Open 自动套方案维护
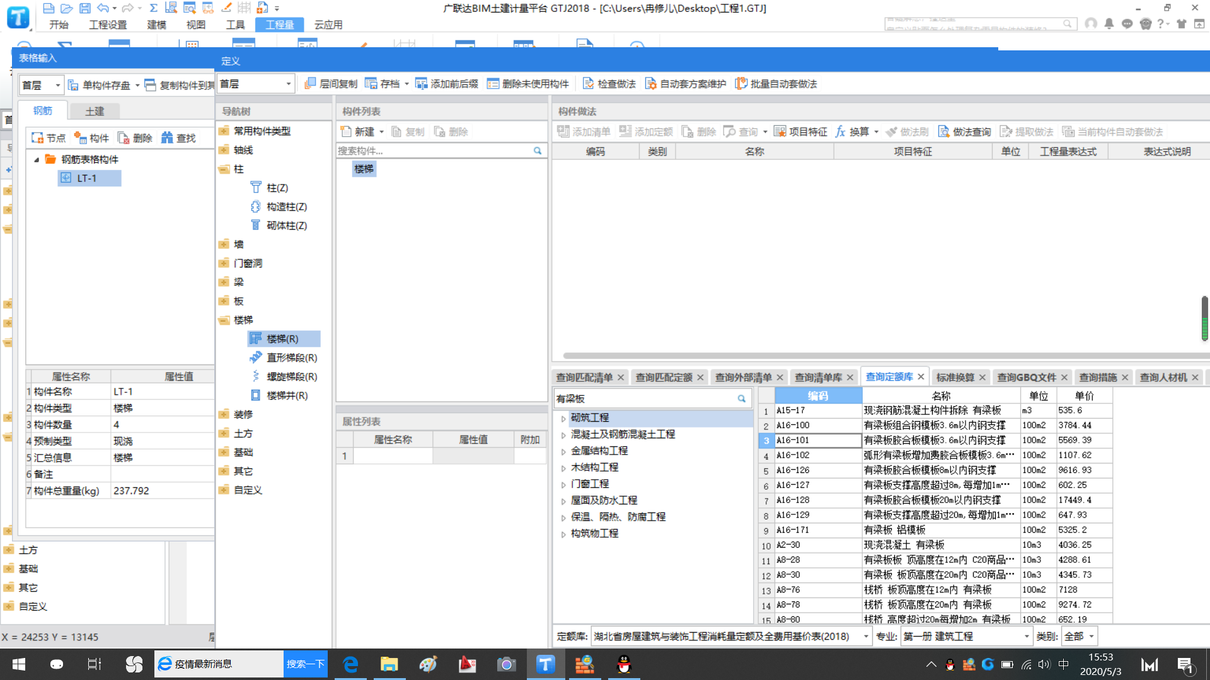The height and width of the screenshot is (680, 1210). coord(686,84)
